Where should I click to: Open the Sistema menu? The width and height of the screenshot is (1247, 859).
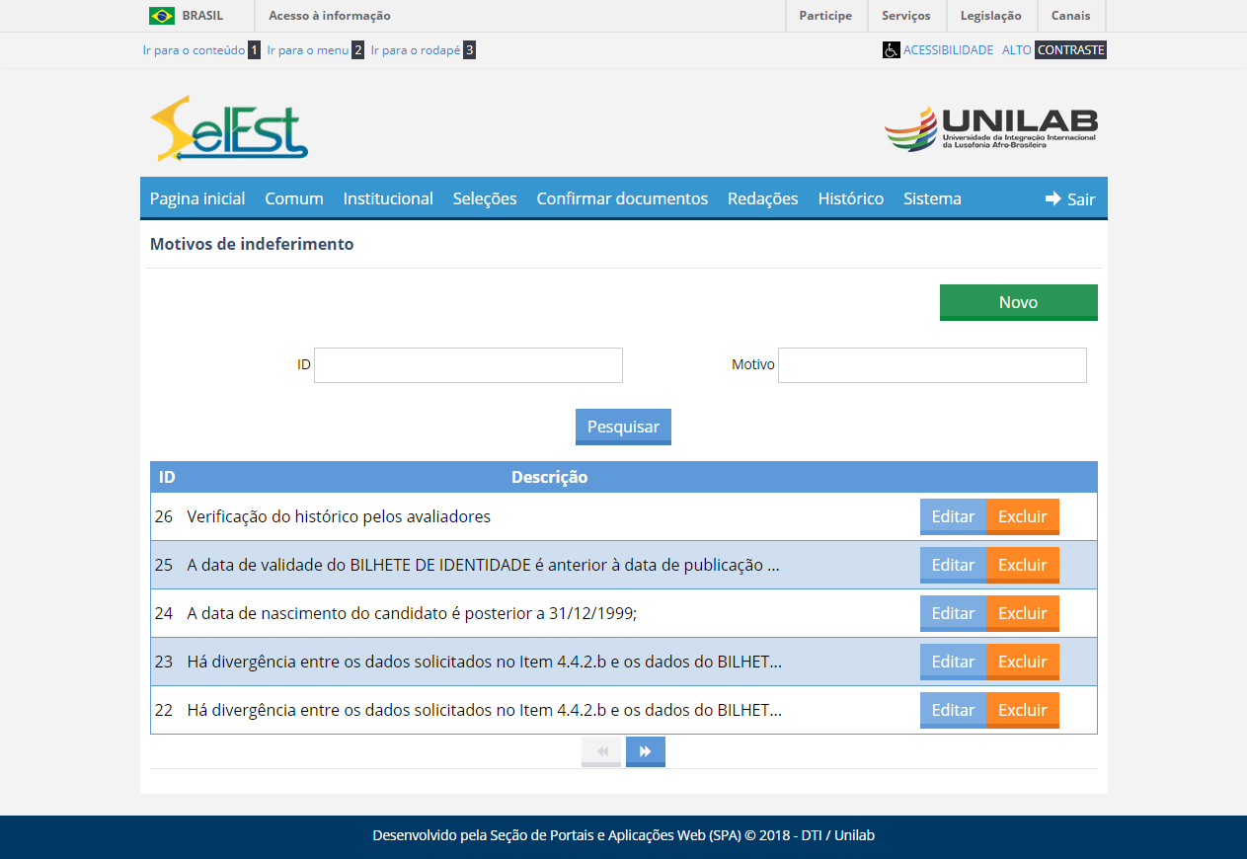(x=932, y=198)
